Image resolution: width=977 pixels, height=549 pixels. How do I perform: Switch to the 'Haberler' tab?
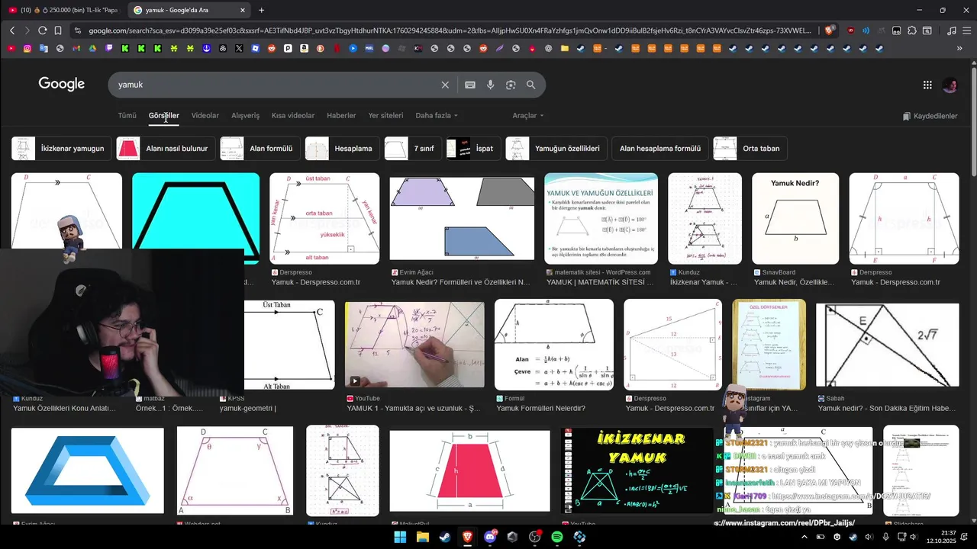341,116
